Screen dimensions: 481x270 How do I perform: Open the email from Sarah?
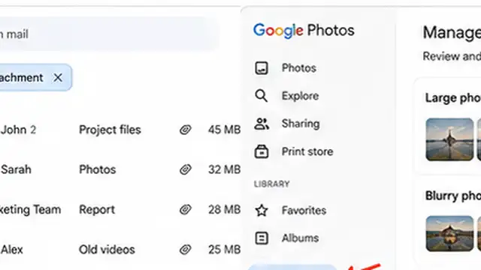point(16,169)
